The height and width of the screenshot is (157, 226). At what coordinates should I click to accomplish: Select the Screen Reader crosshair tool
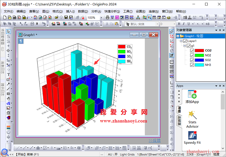8,46
